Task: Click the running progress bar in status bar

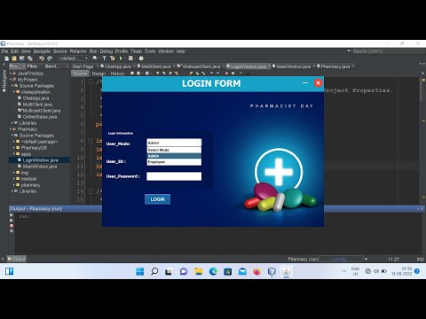Action: tap(341, 259)
